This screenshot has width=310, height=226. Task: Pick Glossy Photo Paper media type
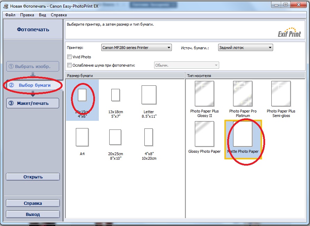[205, 134]
